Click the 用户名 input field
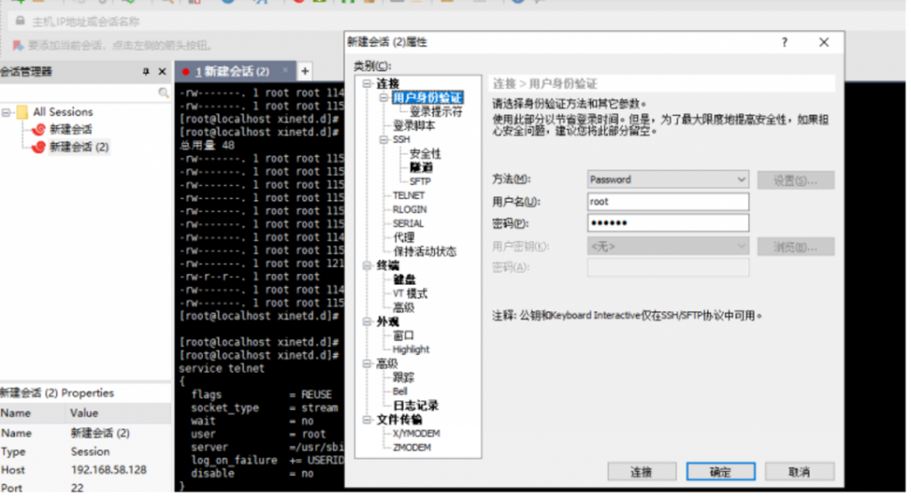Screen dimensions: 911x499 coord(667,202)
